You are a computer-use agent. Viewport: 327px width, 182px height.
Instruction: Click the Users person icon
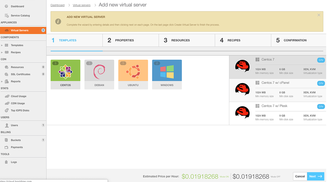pyautogui.click(x=7, y=125)
